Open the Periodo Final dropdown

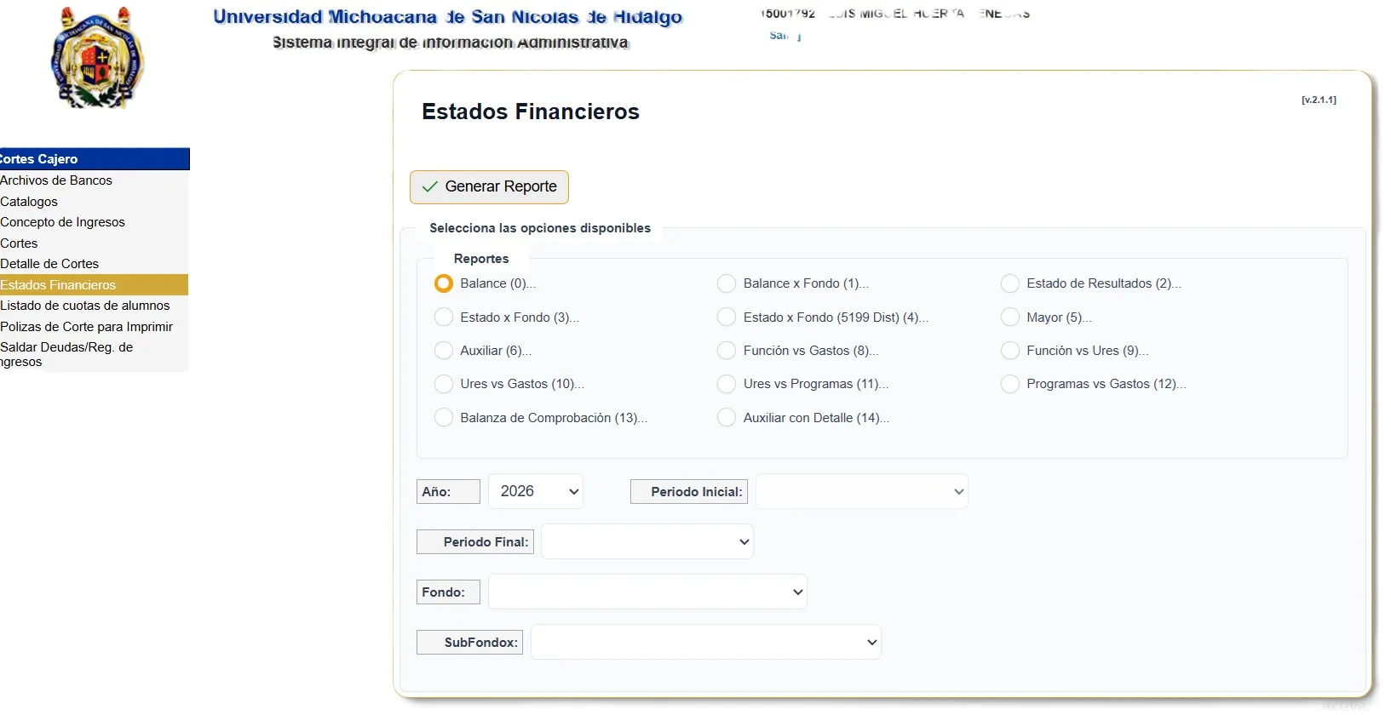647,541
